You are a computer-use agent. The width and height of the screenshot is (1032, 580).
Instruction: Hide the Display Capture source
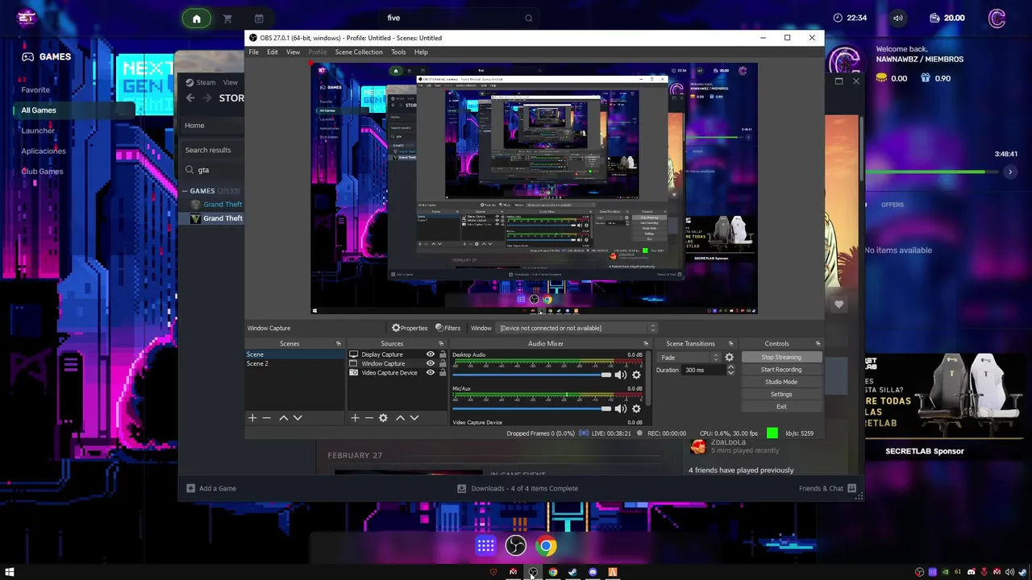[x=430, y=354]
